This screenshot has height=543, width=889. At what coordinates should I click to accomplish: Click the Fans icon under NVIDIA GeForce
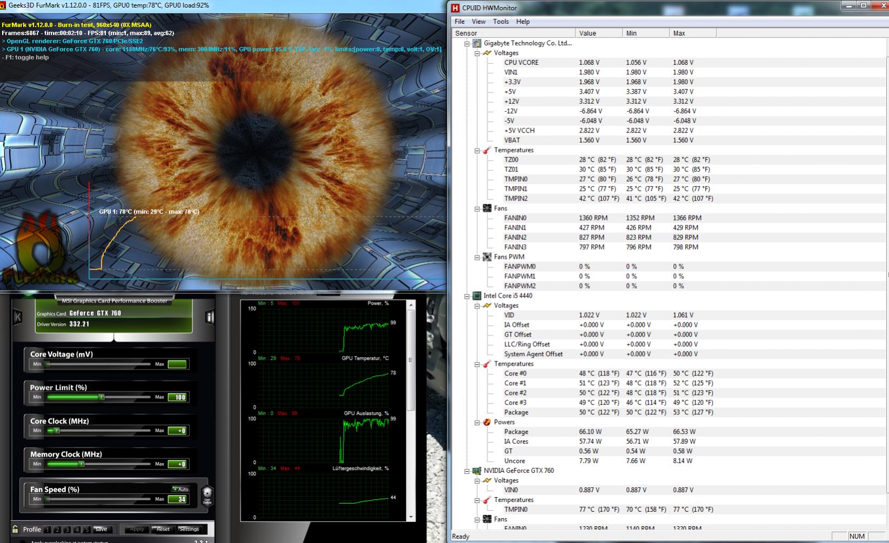tap(487, 520)
